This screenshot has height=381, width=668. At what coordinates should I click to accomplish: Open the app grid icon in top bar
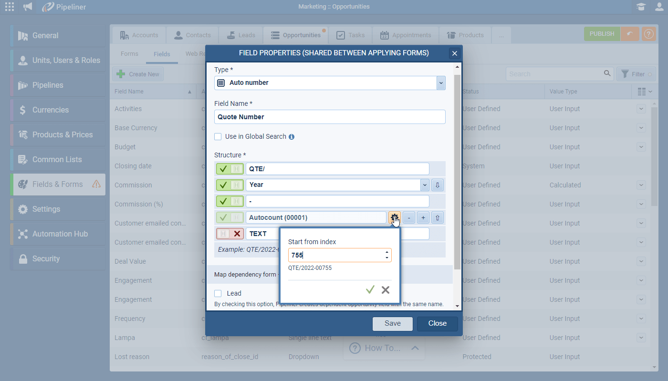pos(10,7)
